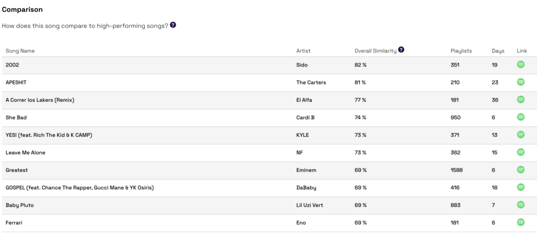Image resolution: width=541 pixels, height=234 pixels.
Task: Open Spotify link for 2002 by Sido
Action: 520,64
